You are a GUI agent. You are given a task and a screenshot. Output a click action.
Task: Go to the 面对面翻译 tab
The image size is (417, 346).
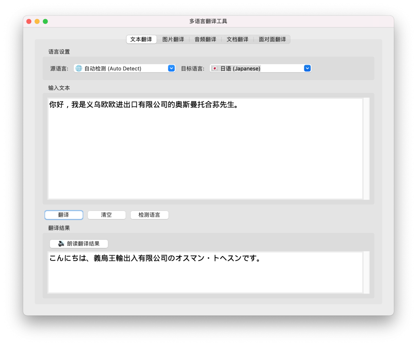tap(272, 39)
